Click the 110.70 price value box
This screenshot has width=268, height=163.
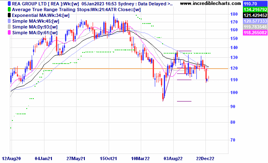click(x=255, y=4)
